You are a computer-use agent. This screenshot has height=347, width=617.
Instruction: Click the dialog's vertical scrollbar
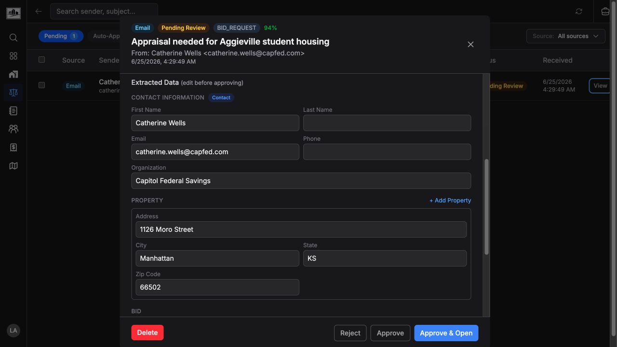click(486, 207)
